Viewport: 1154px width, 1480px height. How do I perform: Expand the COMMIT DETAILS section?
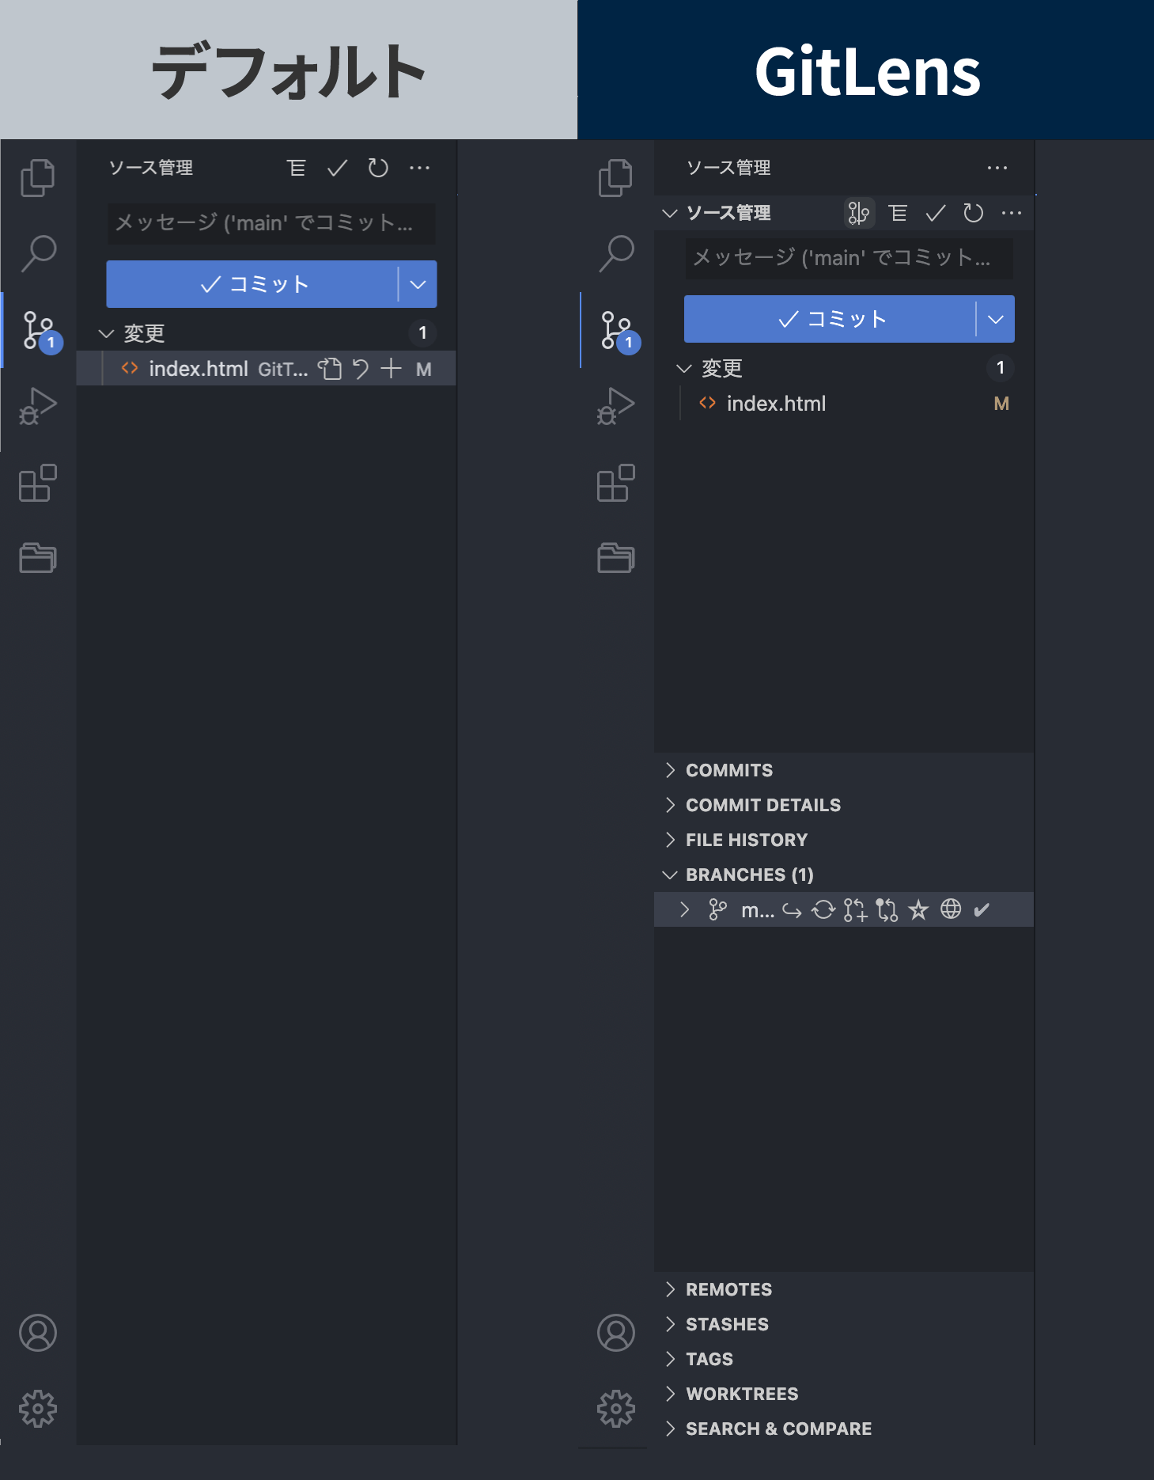coord(844,805)
